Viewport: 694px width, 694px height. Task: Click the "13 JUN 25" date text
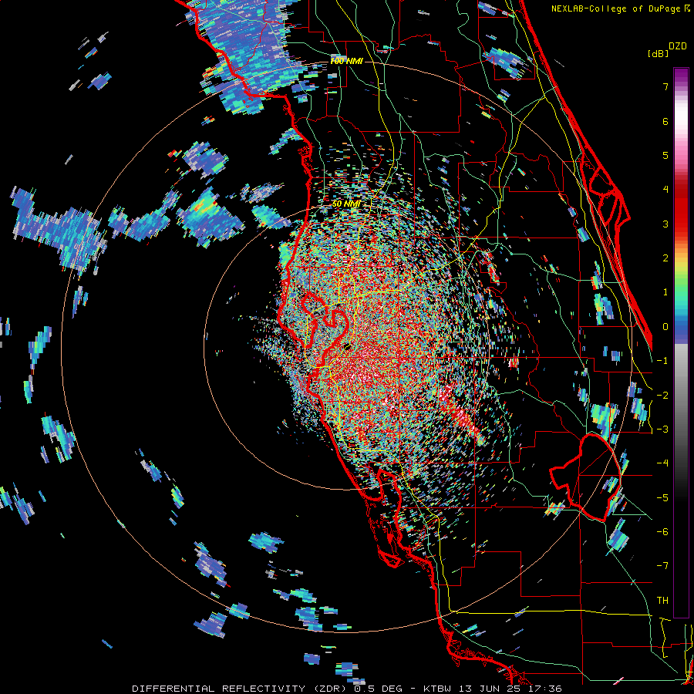coord(488,689)
